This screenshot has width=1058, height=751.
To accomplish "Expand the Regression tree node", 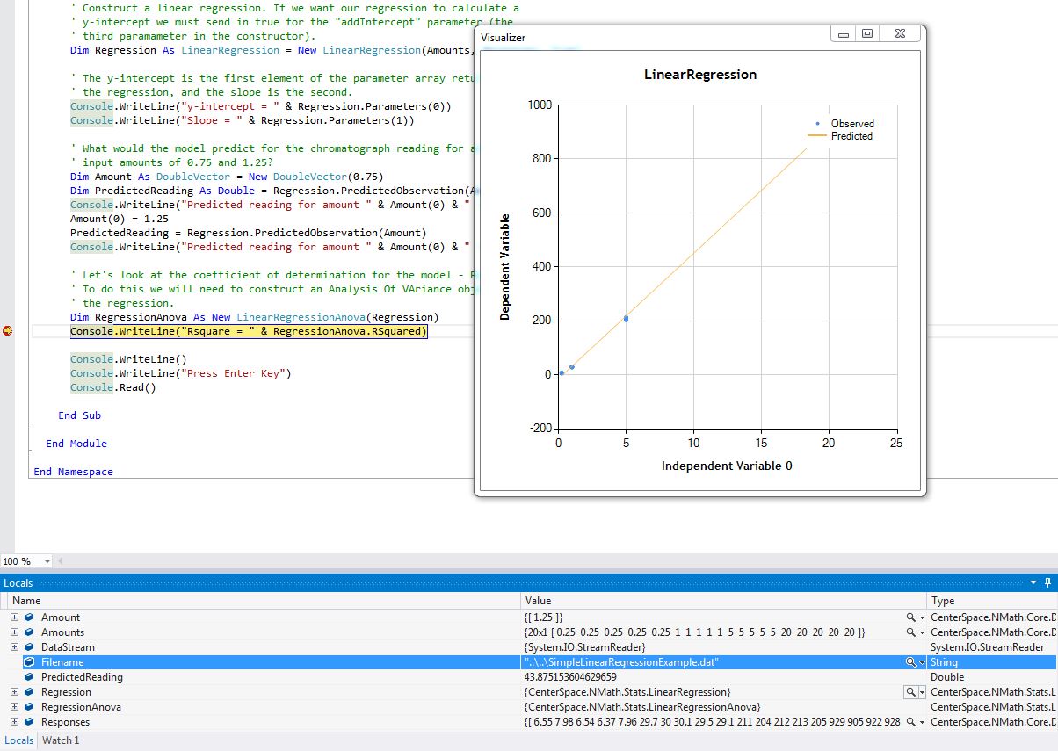I will pyautogui.click(x=15, y=692).
